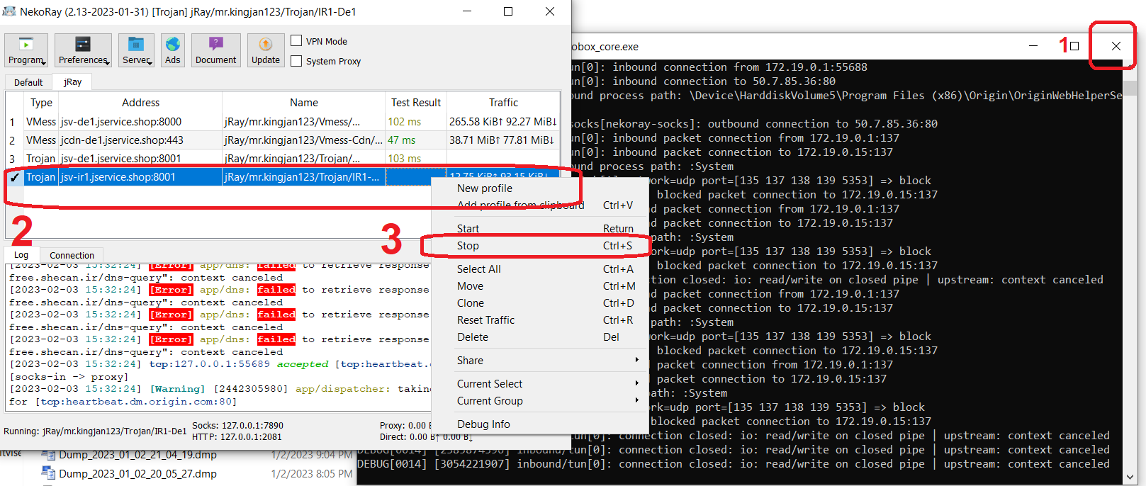Image resolution: width=1146 pixels, height=486 pixels.
Task: Click the Update toolbar icon
Action: tap(266, 45)
